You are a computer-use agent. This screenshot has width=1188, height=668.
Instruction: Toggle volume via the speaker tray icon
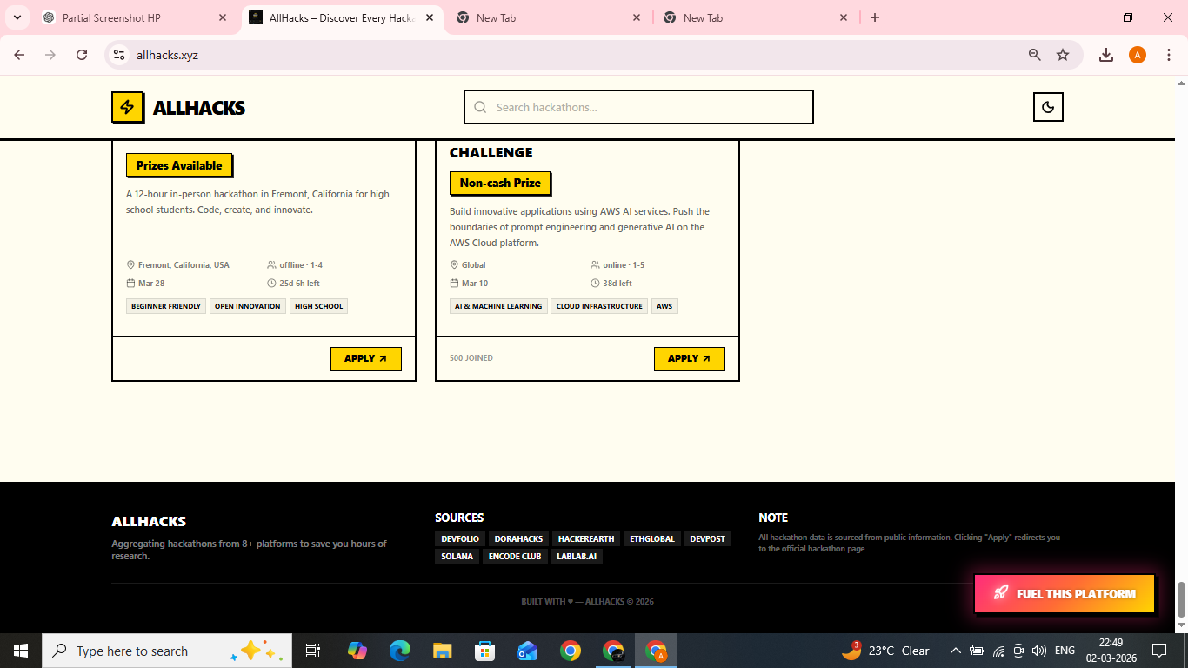[1038, 650]
